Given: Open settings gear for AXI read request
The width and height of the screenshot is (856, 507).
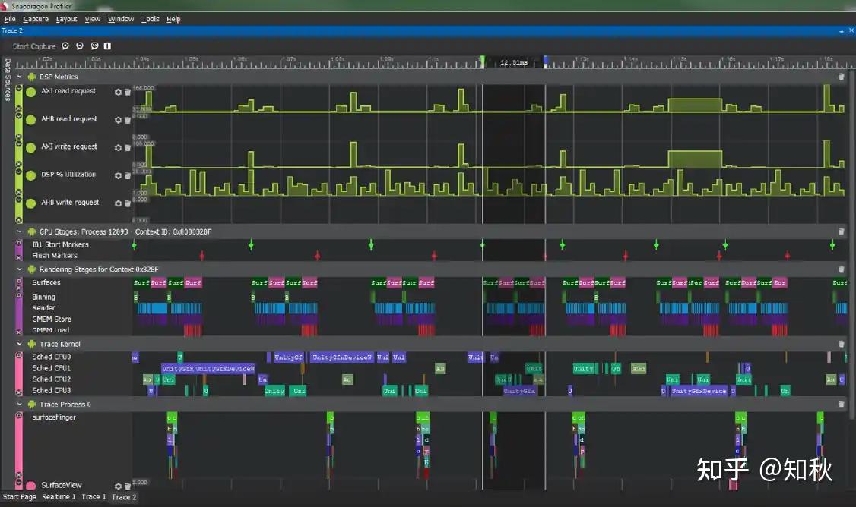Looking at the screenshot, I should pyautogui.click(x=118, y=91).
